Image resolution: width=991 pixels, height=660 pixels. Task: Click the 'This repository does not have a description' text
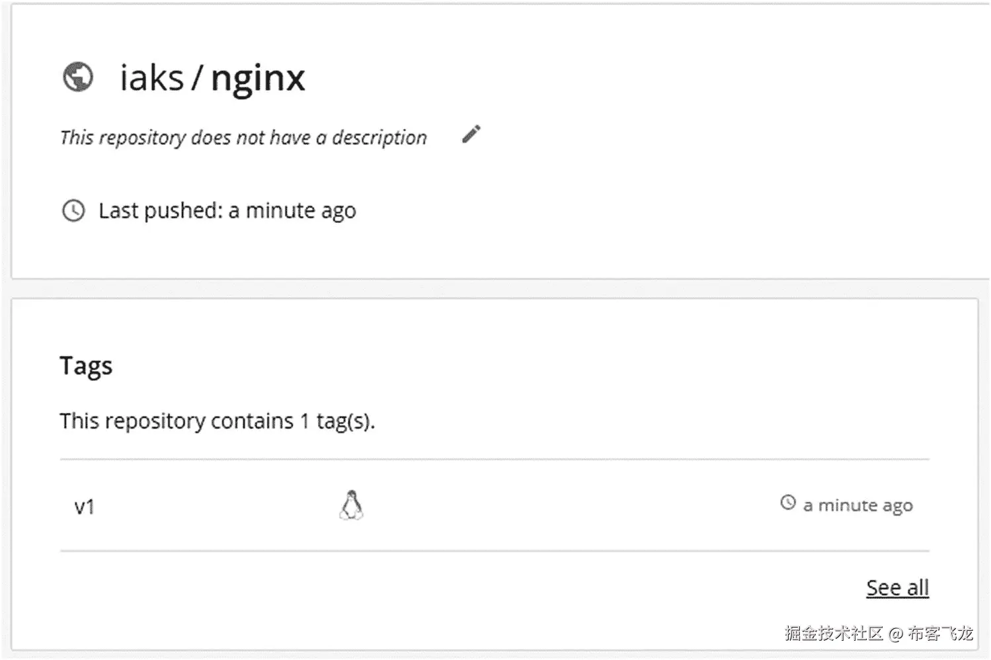click(243, 138)
